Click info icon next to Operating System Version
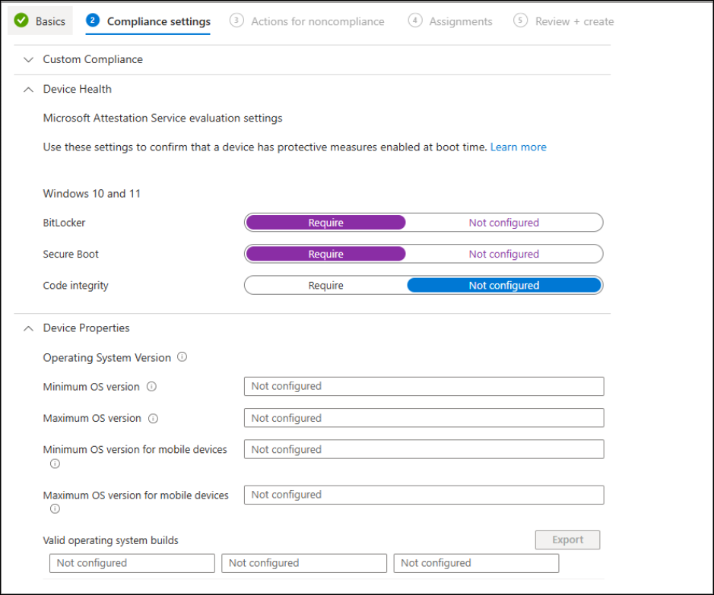 click(x=182, y=357)
